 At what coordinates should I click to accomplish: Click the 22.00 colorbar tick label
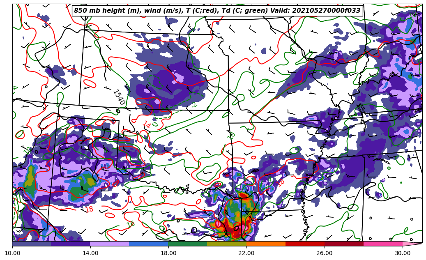click(x=246, y=253)
